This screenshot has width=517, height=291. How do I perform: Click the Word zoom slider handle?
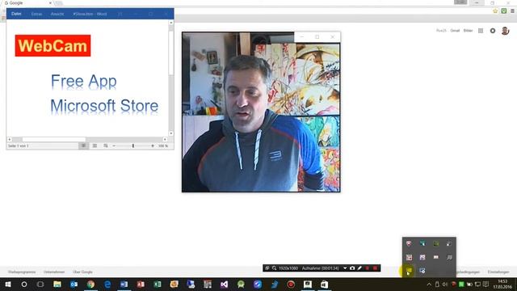pos(133,145)
